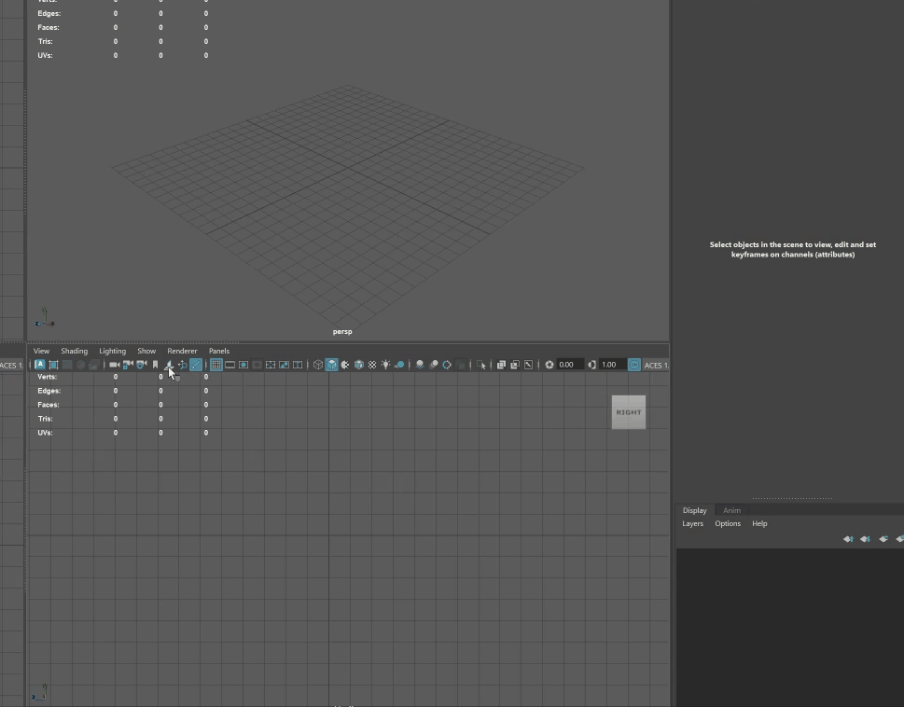Click move layer down arrow icon
904x707 pixels.
[x=865, y=539]
